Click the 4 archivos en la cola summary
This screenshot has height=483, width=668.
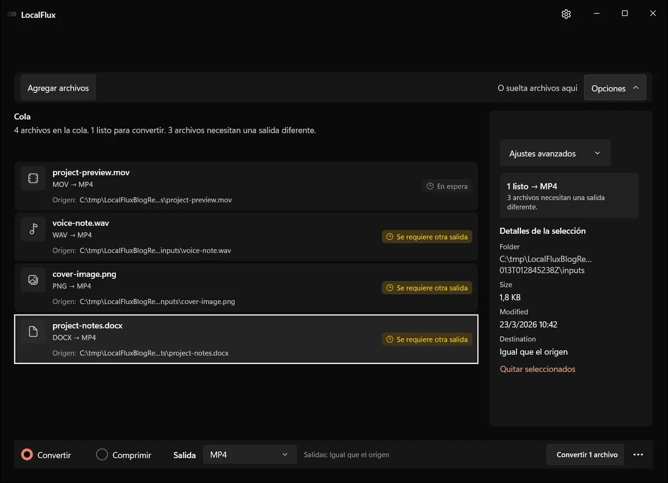165,131
